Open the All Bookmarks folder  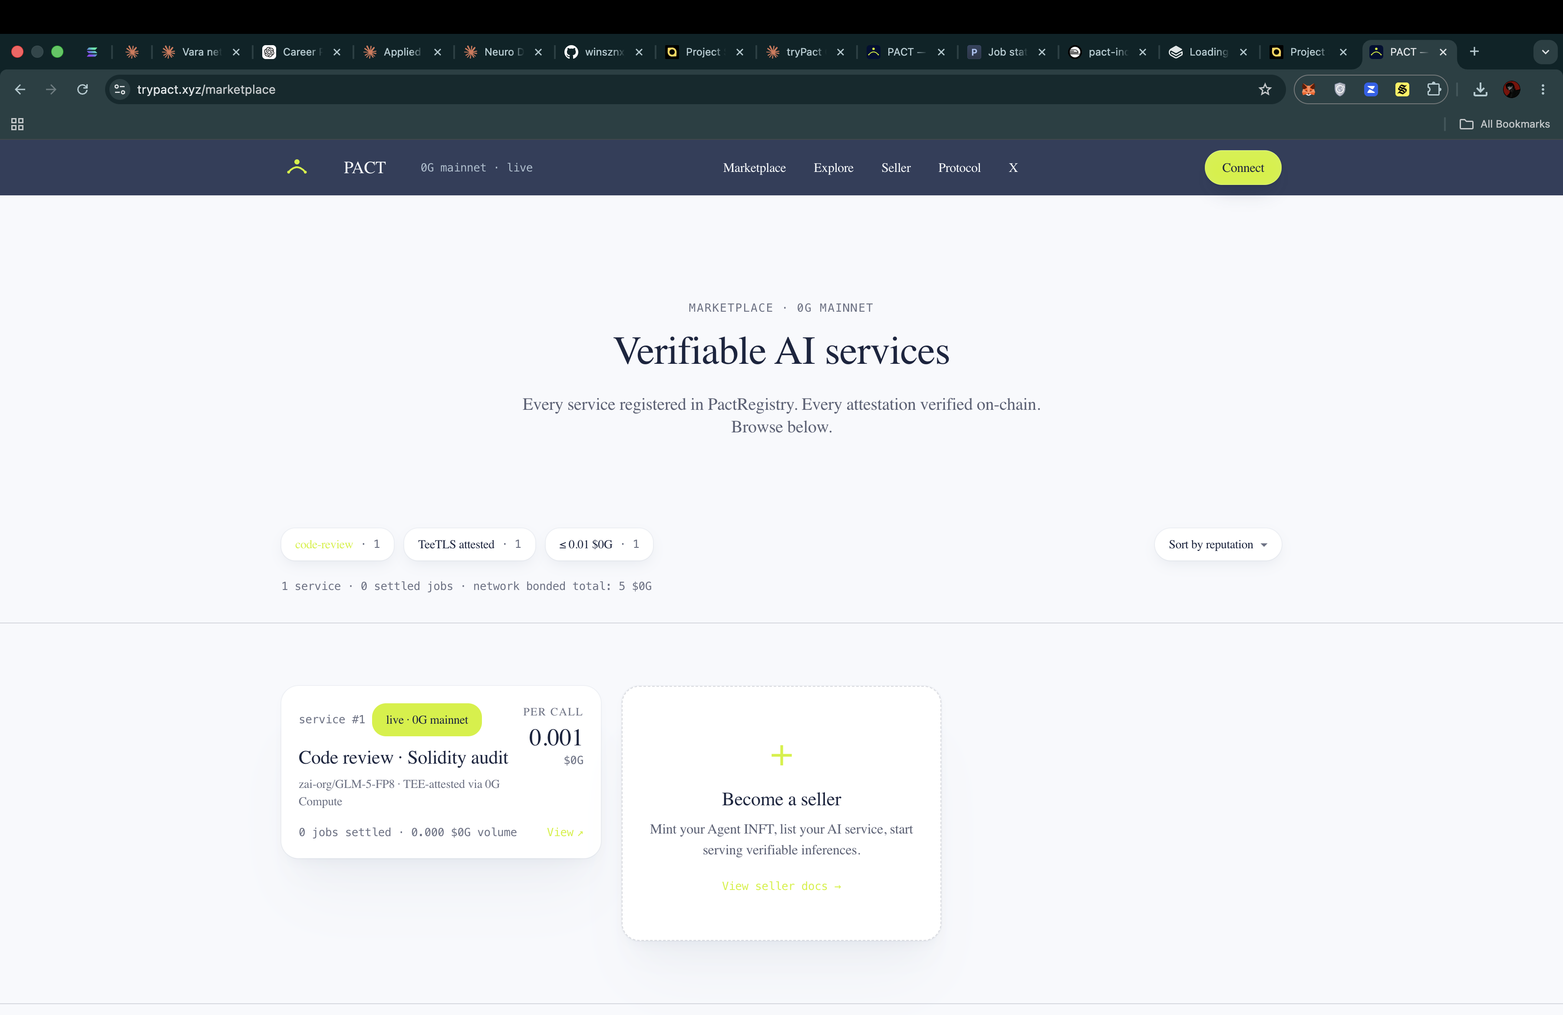click(1504, 124)
